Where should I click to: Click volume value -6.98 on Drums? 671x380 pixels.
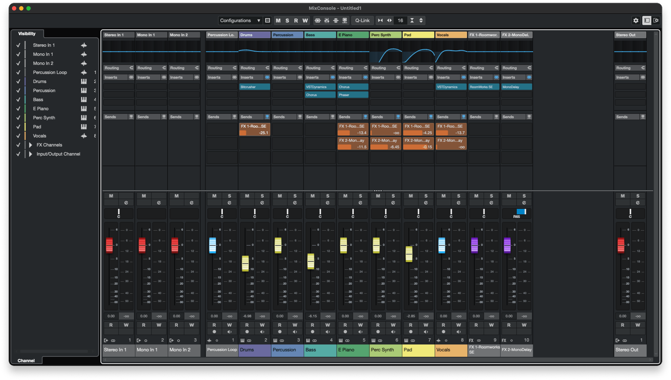pos(247,316)
